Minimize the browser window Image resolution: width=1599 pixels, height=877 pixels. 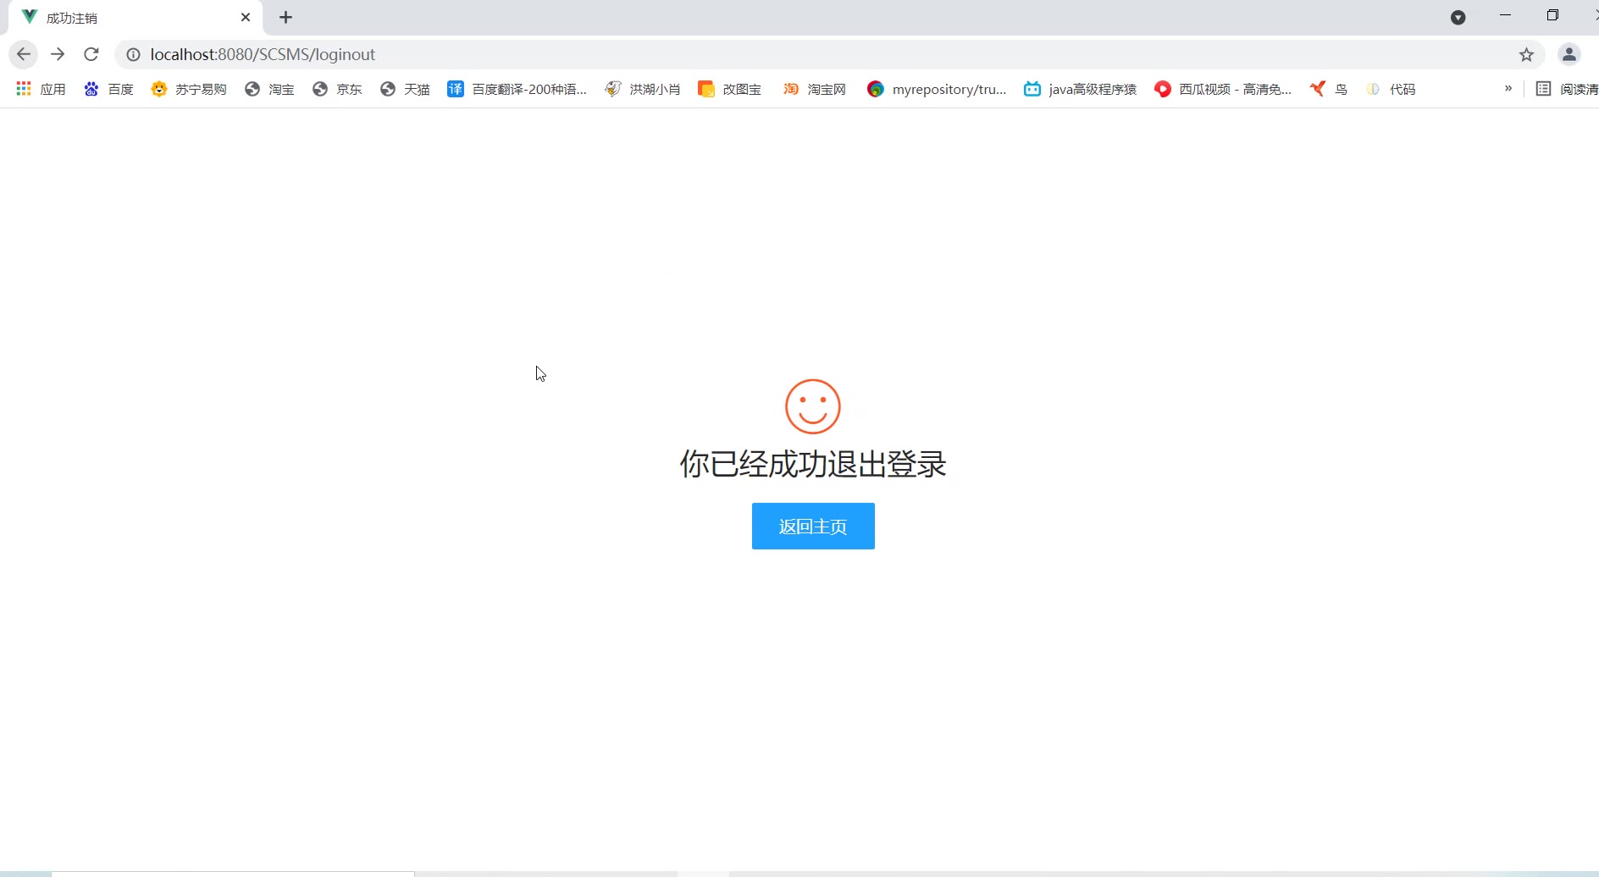pos(1505,15)
